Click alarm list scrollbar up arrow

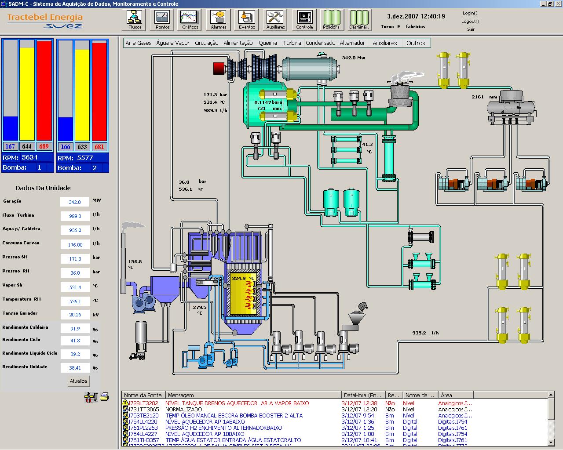point(551,395)
